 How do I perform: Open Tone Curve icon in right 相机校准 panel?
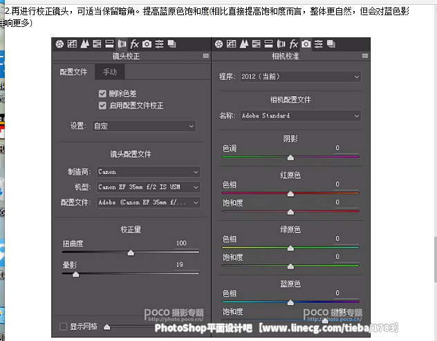click(232, 44)
